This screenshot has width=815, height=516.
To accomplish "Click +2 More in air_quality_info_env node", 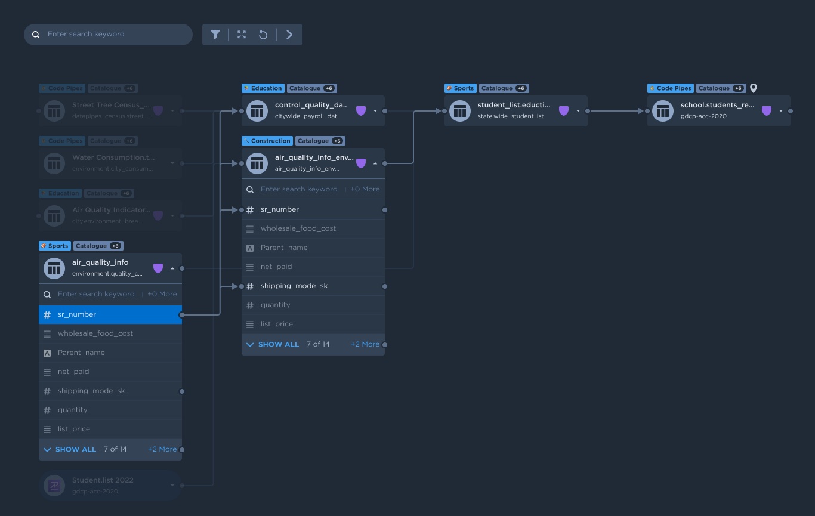I will (365, 344).
